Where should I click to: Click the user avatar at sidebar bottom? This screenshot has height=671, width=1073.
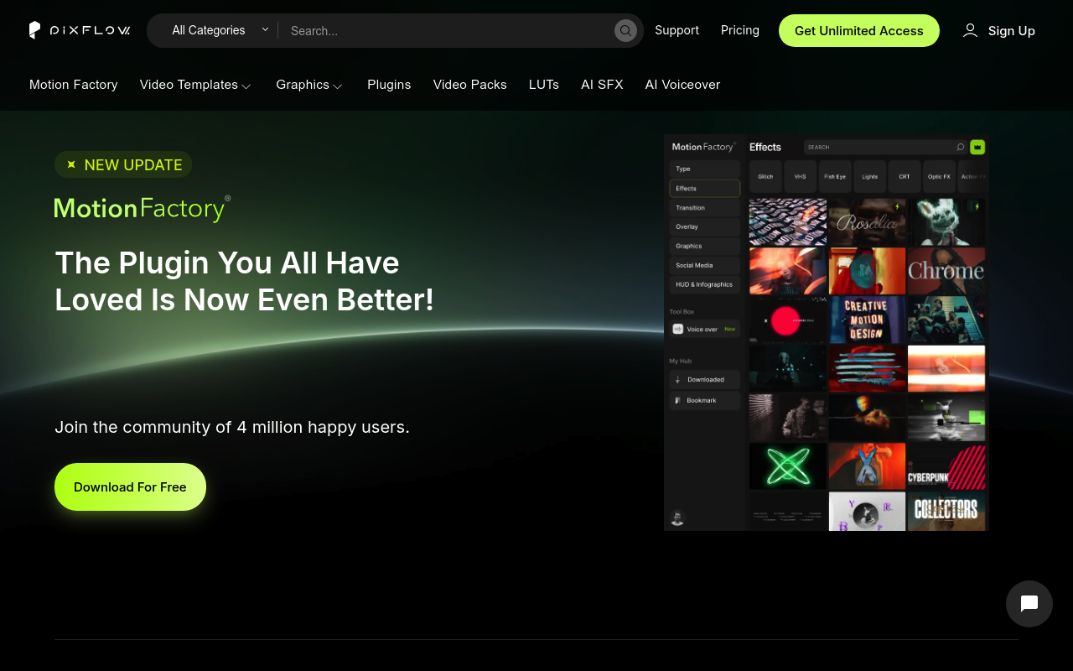pyautogui.click(x=677, y=518)
